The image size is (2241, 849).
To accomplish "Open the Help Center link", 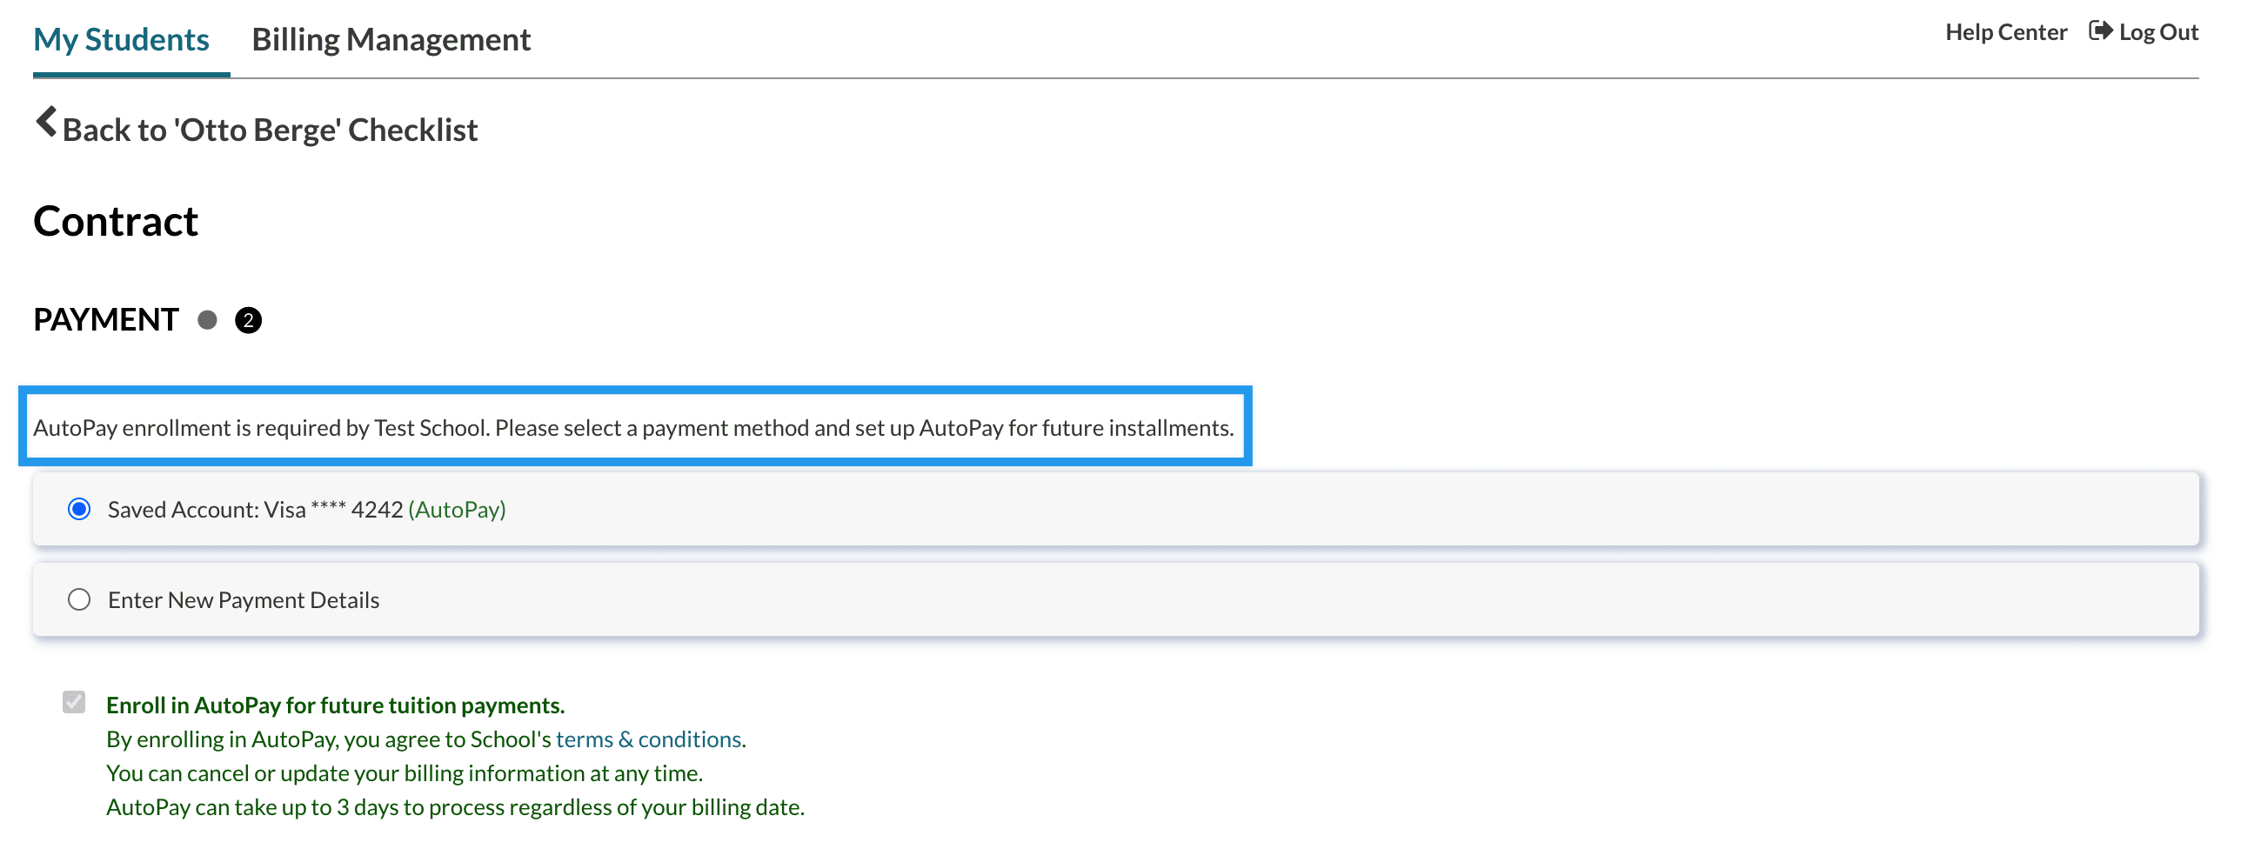I will (2005, 32).
